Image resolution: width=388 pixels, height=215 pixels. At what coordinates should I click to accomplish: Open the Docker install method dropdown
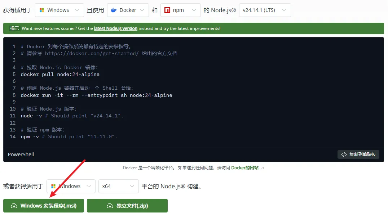point(128,10)
